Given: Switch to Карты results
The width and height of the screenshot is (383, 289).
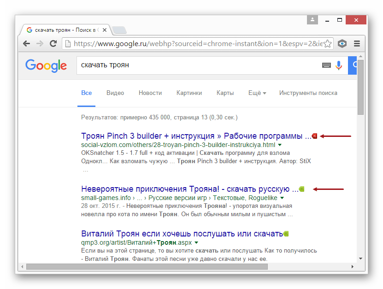Looking at the screenshot, I should tap(225, 93).
